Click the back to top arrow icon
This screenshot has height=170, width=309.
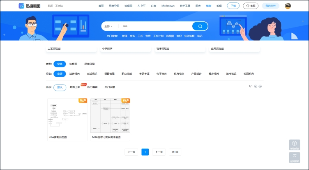click(x=294, y=157)
